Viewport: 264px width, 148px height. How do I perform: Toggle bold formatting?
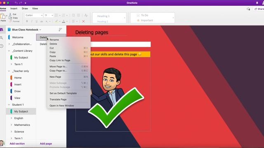(27, 21)
